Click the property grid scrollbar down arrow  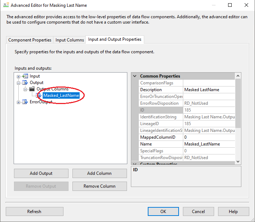click(x=238, y=161)
